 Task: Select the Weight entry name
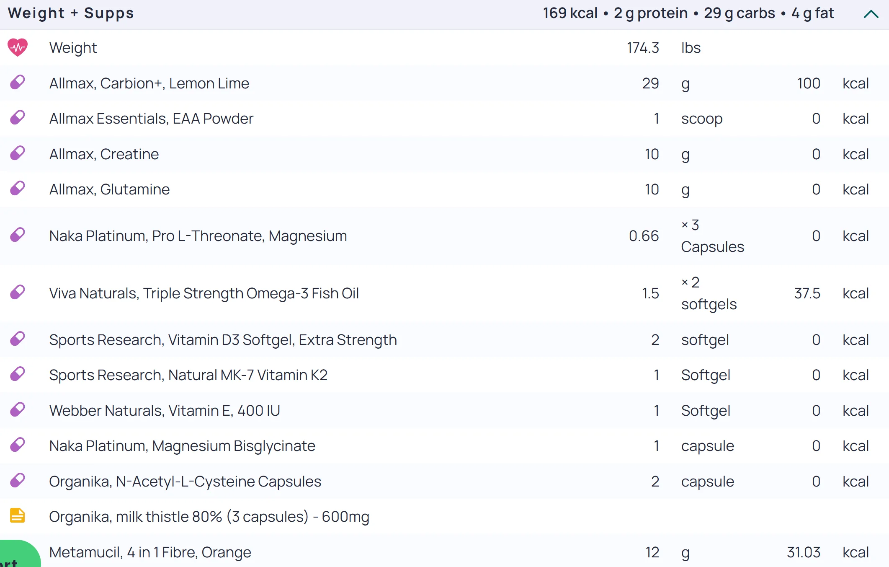pyautogui.click(x=73, y=48)
